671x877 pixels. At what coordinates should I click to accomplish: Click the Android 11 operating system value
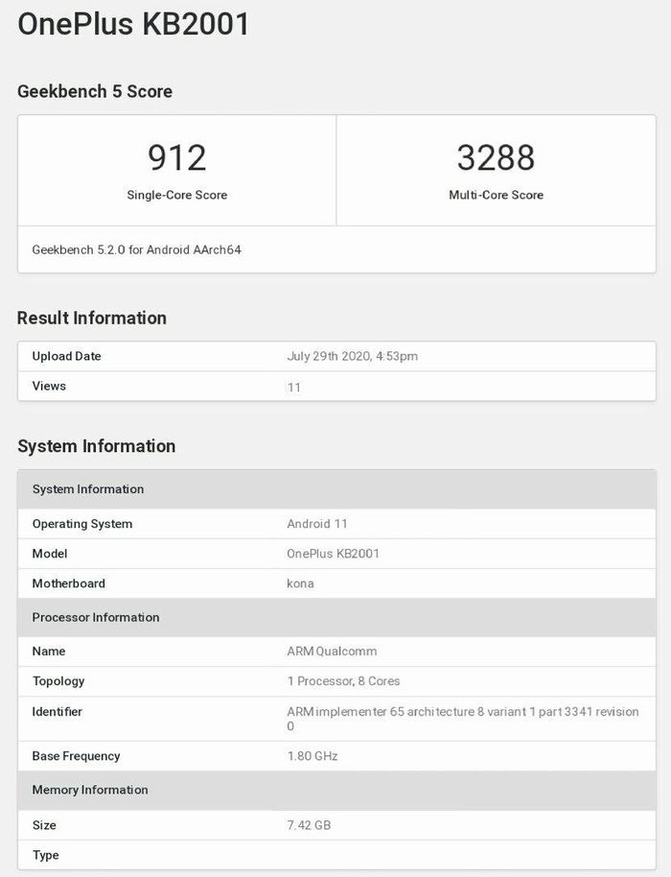coord(317,524)
